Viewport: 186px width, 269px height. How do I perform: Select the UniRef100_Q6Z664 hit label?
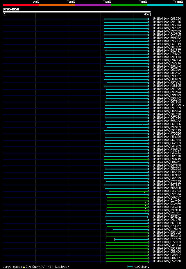(167, 140)
